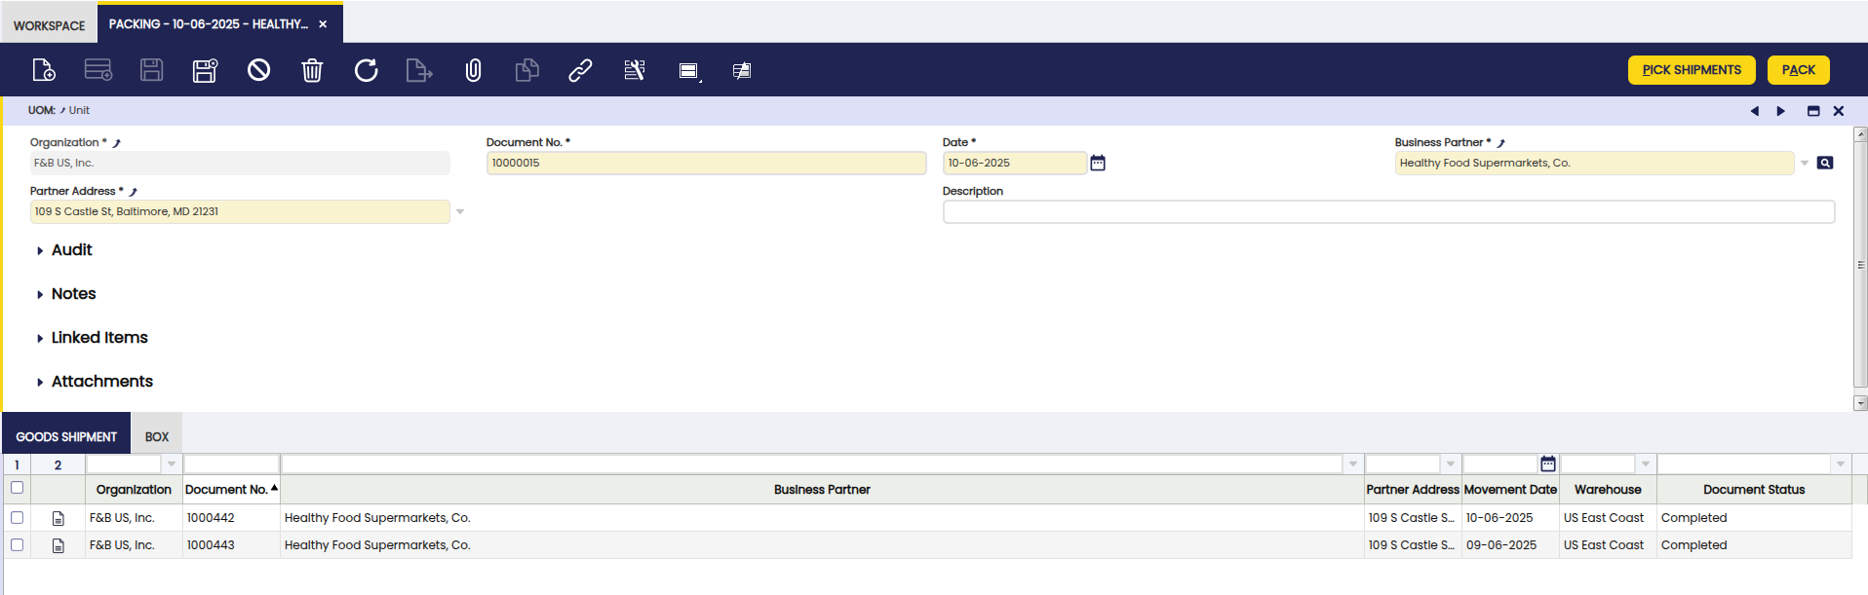Expand the Audit section

71,250
